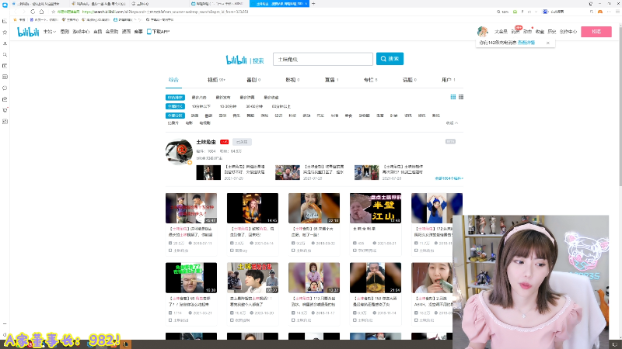Switch to the 影视 results tab
Image resolution: width=622 pixels, height=349 pixels.
(292, 80)
